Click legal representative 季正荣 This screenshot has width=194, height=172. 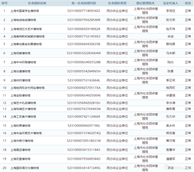170,80
